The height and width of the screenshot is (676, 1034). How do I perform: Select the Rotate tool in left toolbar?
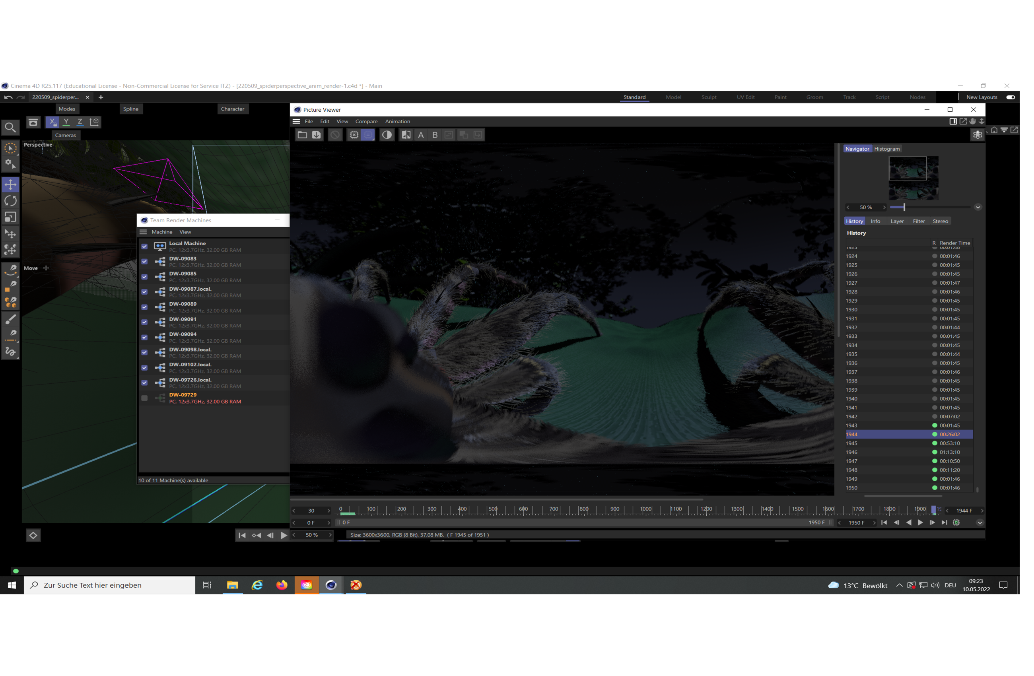(x=10, y=201)
